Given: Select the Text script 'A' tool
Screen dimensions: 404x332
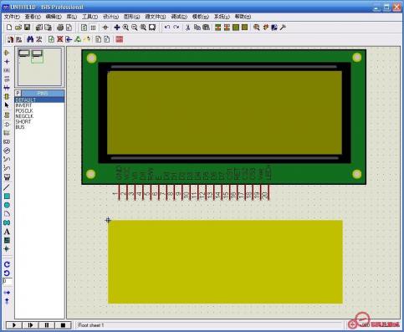Looking at the screenshot, I should [x=7, y=232].
